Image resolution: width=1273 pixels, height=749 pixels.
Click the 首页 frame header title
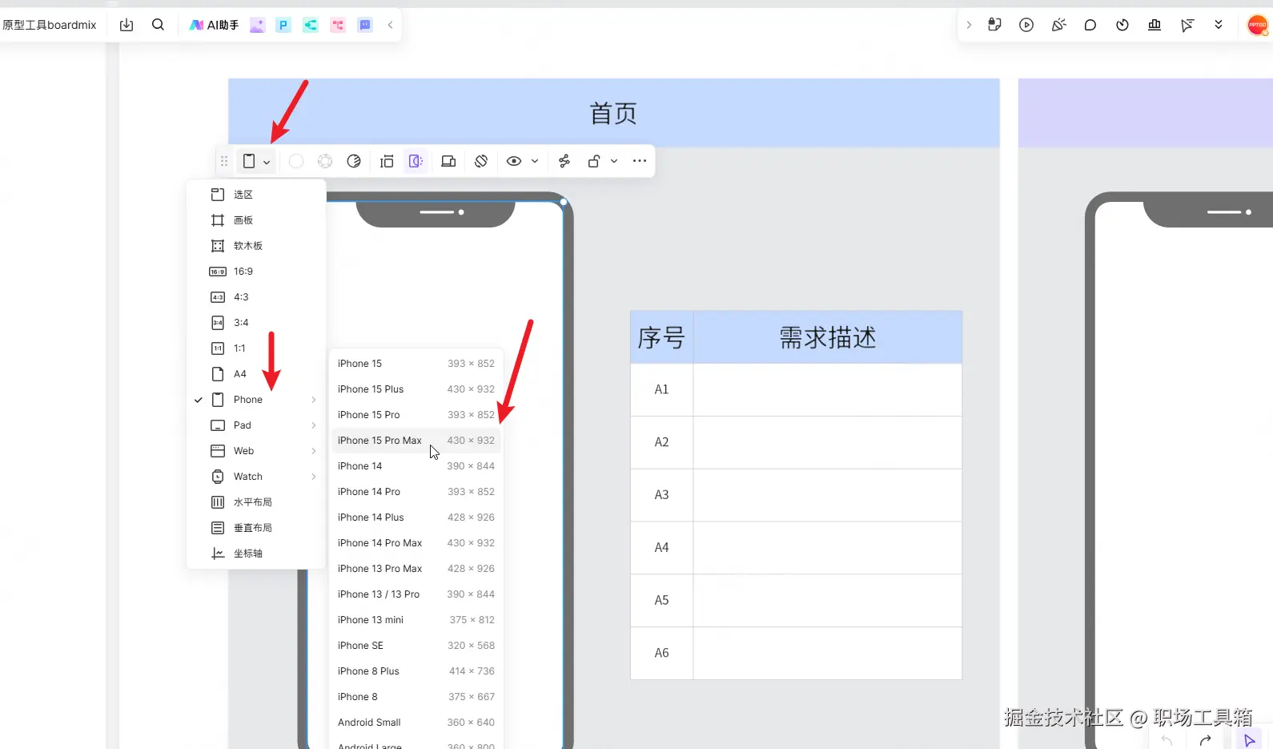[613, 114]
